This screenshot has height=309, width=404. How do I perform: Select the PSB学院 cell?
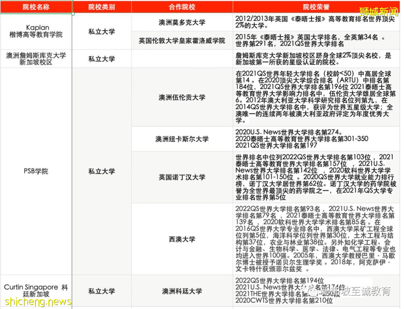click(36, 171)
